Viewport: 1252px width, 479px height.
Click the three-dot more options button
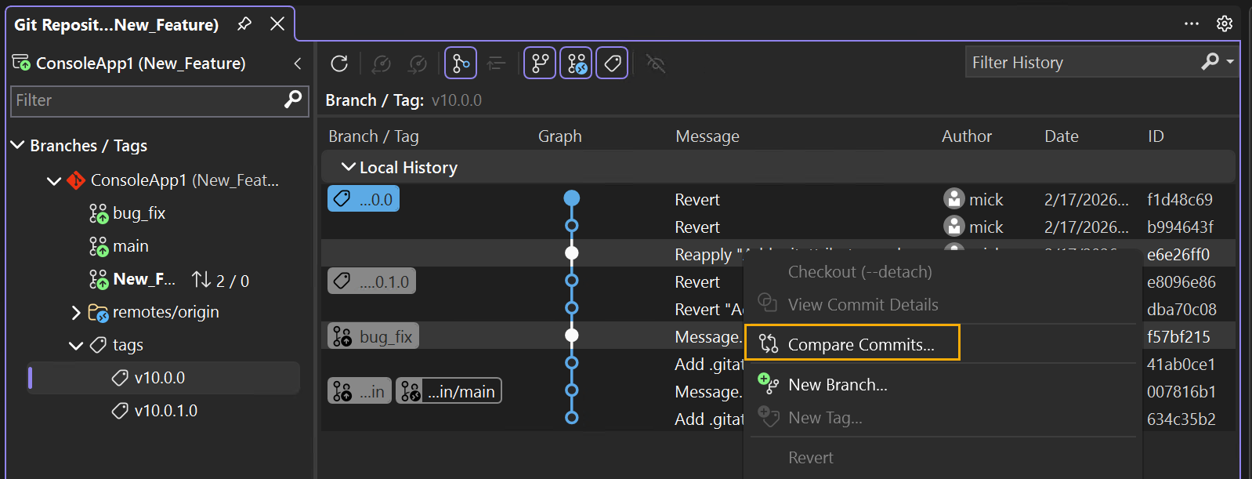click(1192, 24)
